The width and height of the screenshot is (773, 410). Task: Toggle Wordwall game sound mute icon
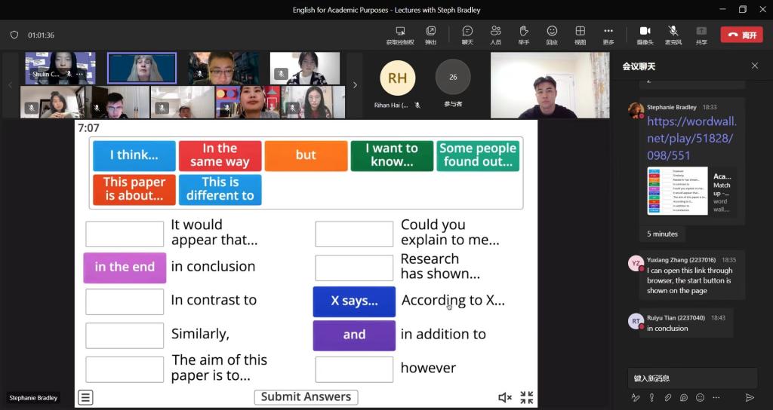pyautogui.click(x=505, y=397)
